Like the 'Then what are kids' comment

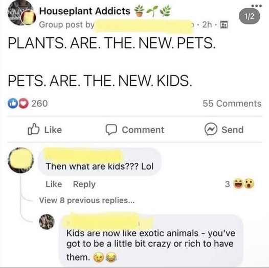[54, 184]
